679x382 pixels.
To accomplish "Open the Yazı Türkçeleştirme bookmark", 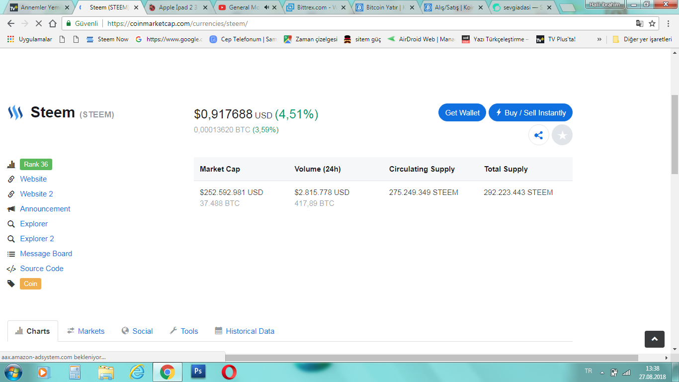I will (x=495, y=39).
